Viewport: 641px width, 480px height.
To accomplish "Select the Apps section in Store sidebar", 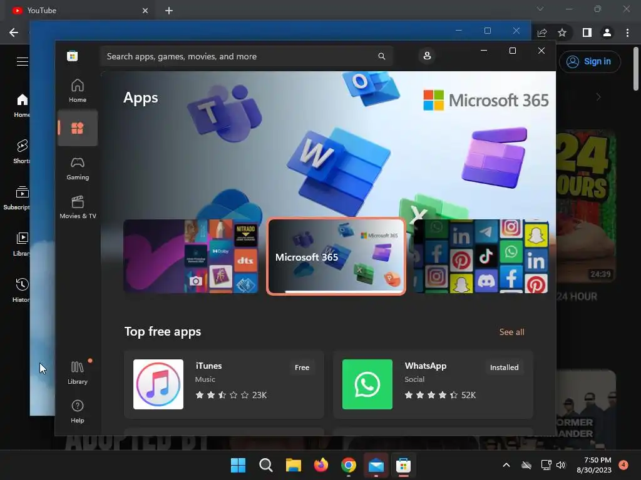I will [77, 128].
